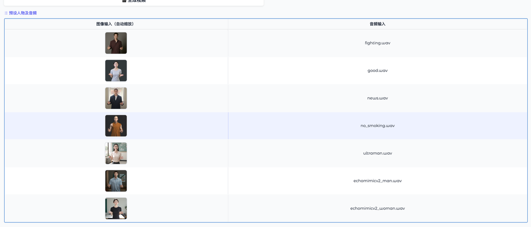531x227 pixels.
Task: Pick the bald man in orange vest thumbnail
Action: tap(116, 126)
